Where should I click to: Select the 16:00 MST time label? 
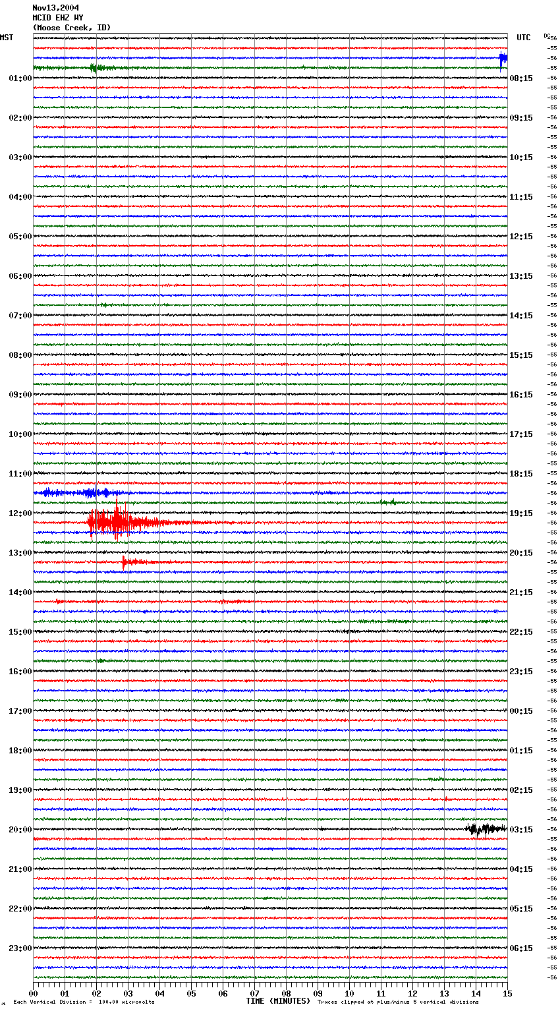coord(20,672)
